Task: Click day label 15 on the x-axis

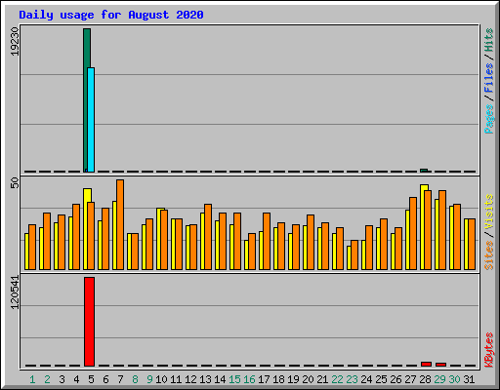Action: pos(234,379)
